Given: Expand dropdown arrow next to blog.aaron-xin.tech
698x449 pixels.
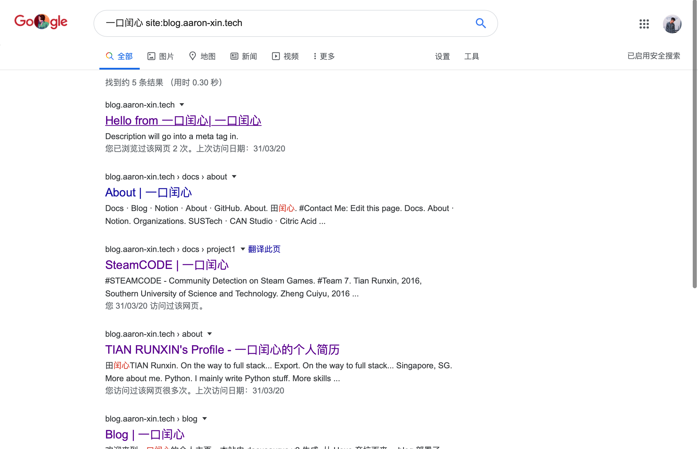Looking at the screenshot, I should pyautogui.click(x=182, y=105).
